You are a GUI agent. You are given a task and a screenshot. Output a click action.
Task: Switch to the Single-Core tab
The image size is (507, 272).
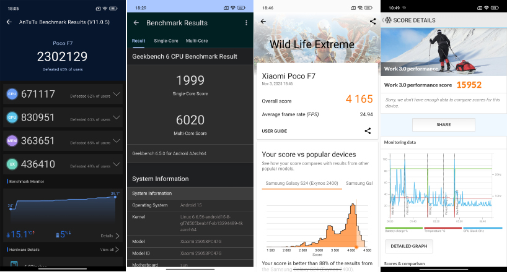tap(165, 41)
